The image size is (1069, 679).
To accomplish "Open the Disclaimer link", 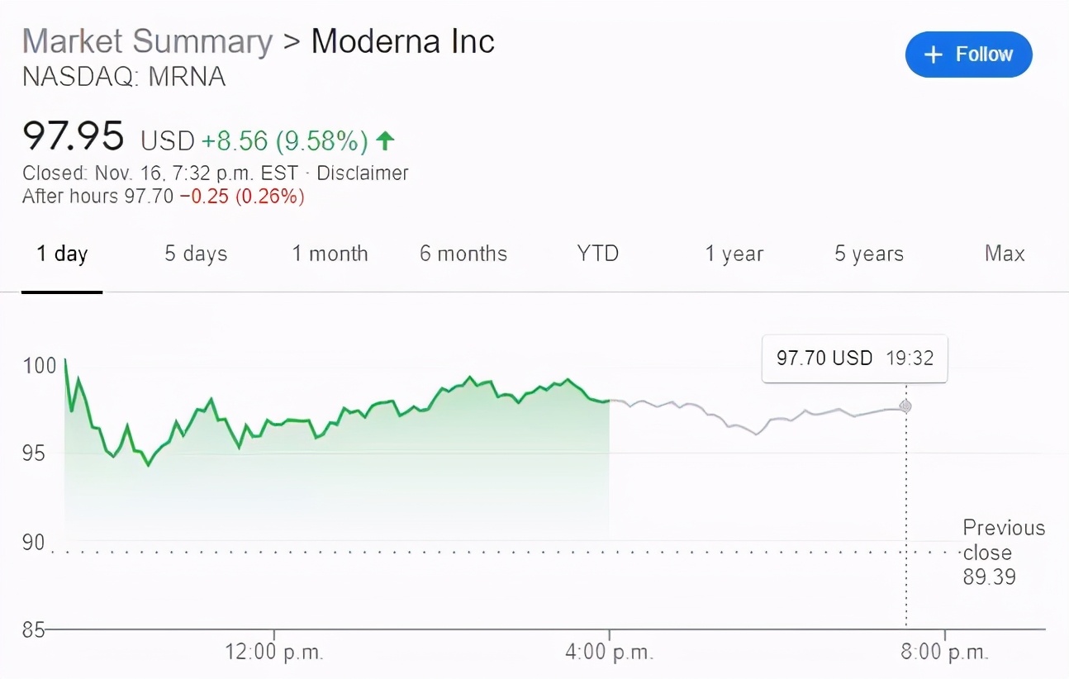I will tap(363, 173).
